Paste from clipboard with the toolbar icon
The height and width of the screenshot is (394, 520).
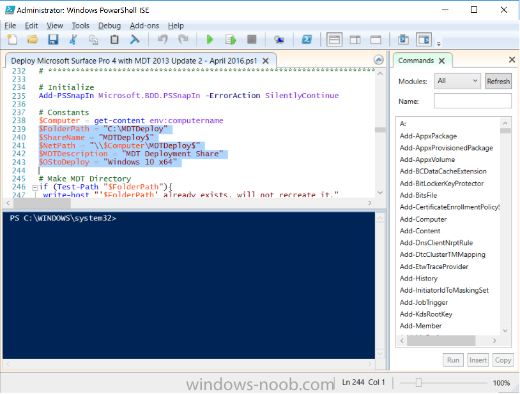[x=114, y=40]
